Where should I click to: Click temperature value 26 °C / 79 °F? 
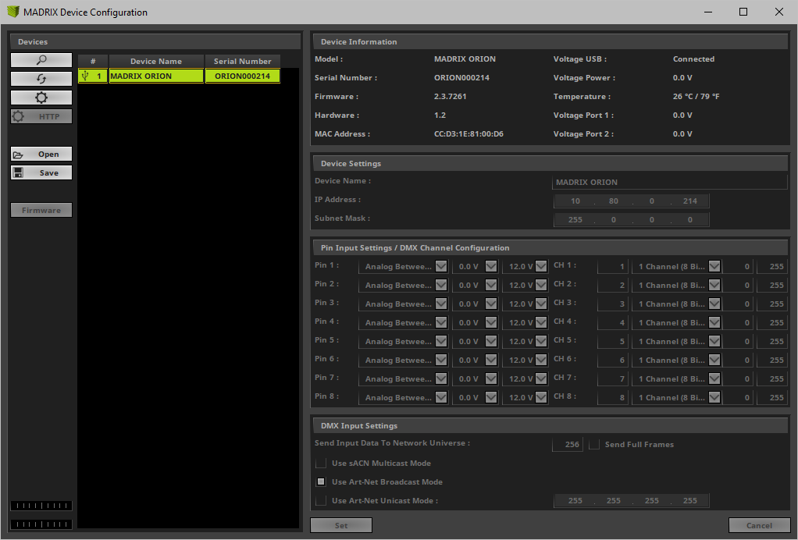click(696, 97)
